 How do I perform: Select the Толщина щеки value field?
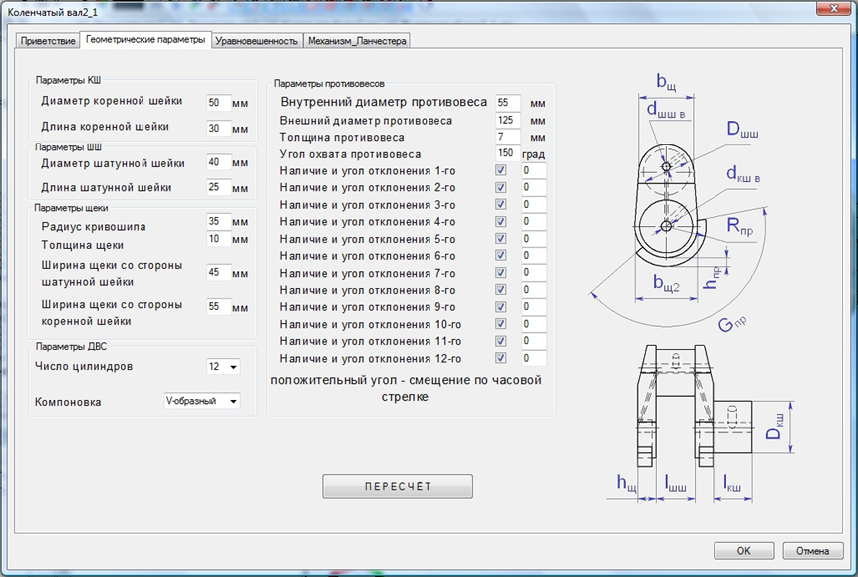pyautogui.click(x=219, y=239)
